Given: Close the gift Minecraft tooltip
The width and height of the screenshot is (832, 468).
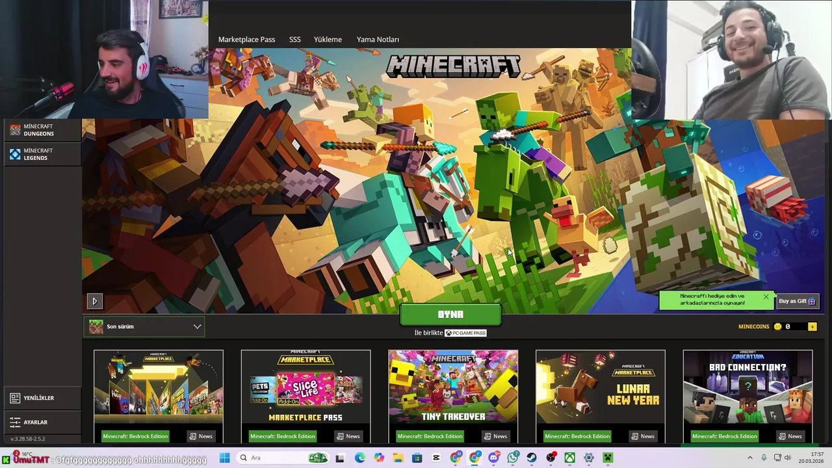Looking at the screenshot, I should (766, 297).
